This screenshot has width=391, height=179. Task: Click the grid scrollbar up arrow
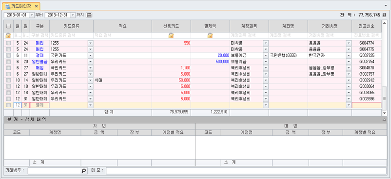point(385,22)
